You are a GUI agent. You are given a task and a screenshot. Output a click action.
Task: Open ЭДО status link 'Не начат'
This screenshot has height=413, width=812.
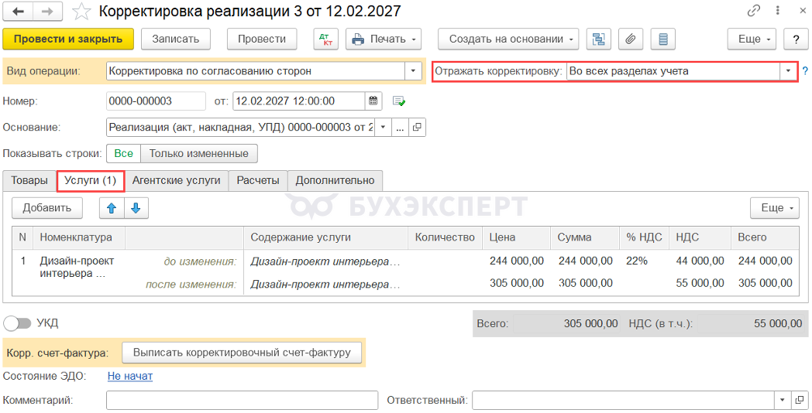click(130, 377)
